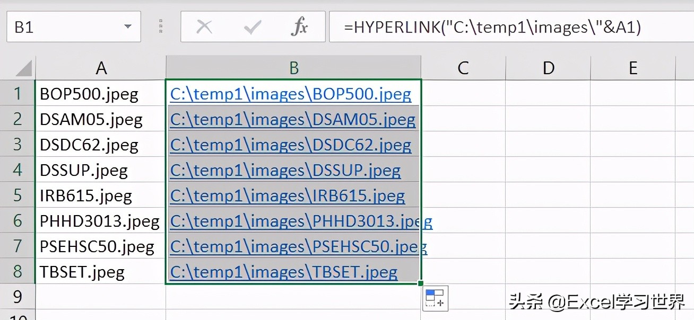
Task: Select row 6 header
Action: (x=18, y=220)
